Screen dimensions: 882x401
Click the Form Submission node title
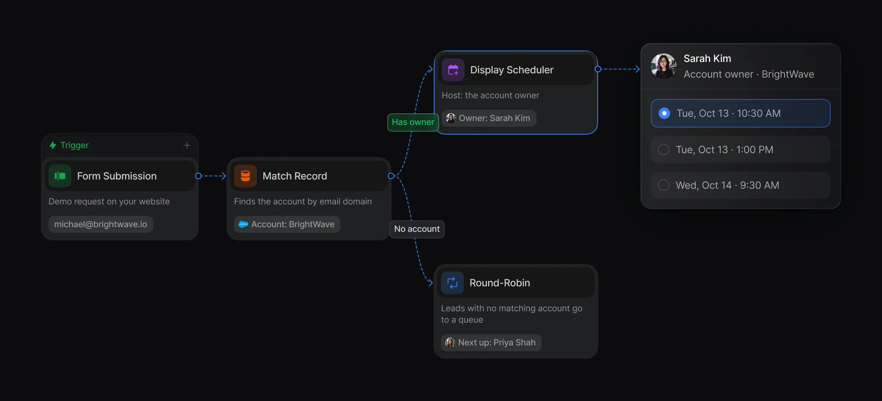click(117, 176)
